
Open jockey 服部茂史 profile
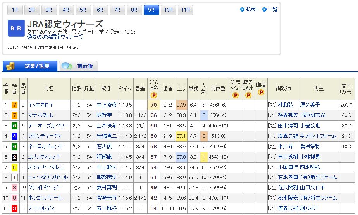click(107, 178)
